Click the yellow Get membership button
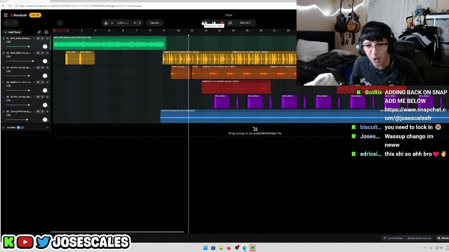Screen dimensions: 449x252 (35, 15)
